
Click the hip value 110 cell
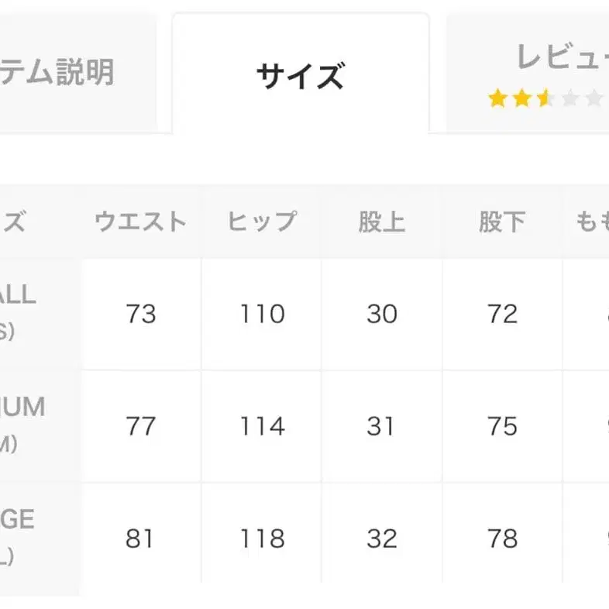262,314
